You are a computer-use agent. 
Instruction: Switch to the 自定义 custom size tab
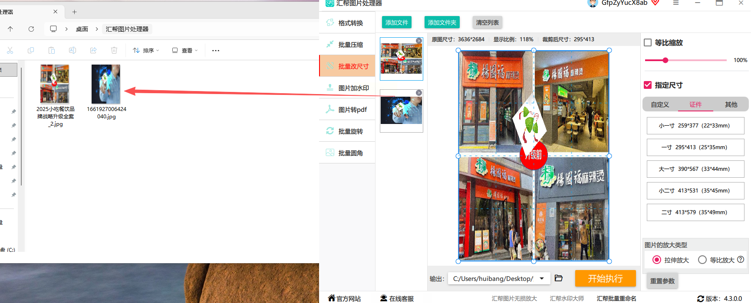[x=660, y=104]
